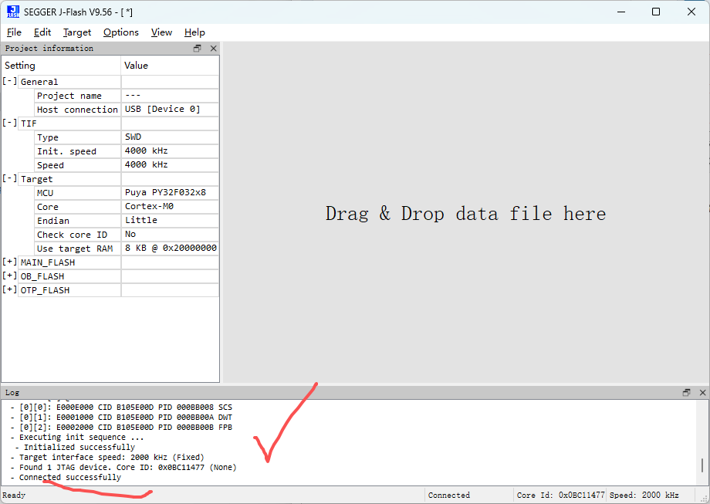Select the Init. speed setting row
710x504 pixels.
coord(127,151)
